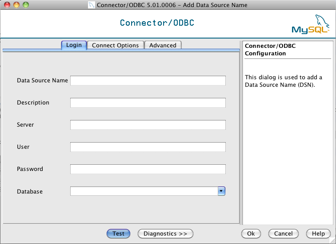This screenshot has height=244, width=336.
Task: Click the 'Password' label
Action: pos(30,169)
